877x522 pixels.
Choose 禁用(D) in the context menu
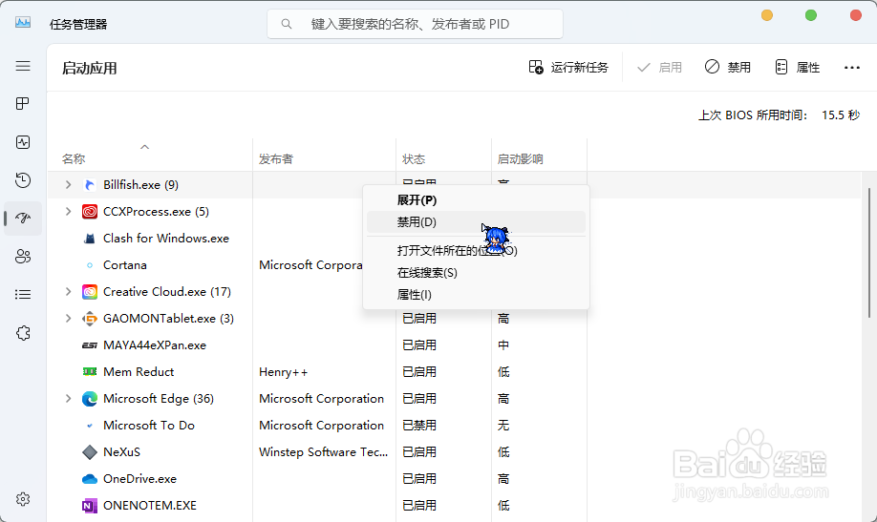[476, 222]
